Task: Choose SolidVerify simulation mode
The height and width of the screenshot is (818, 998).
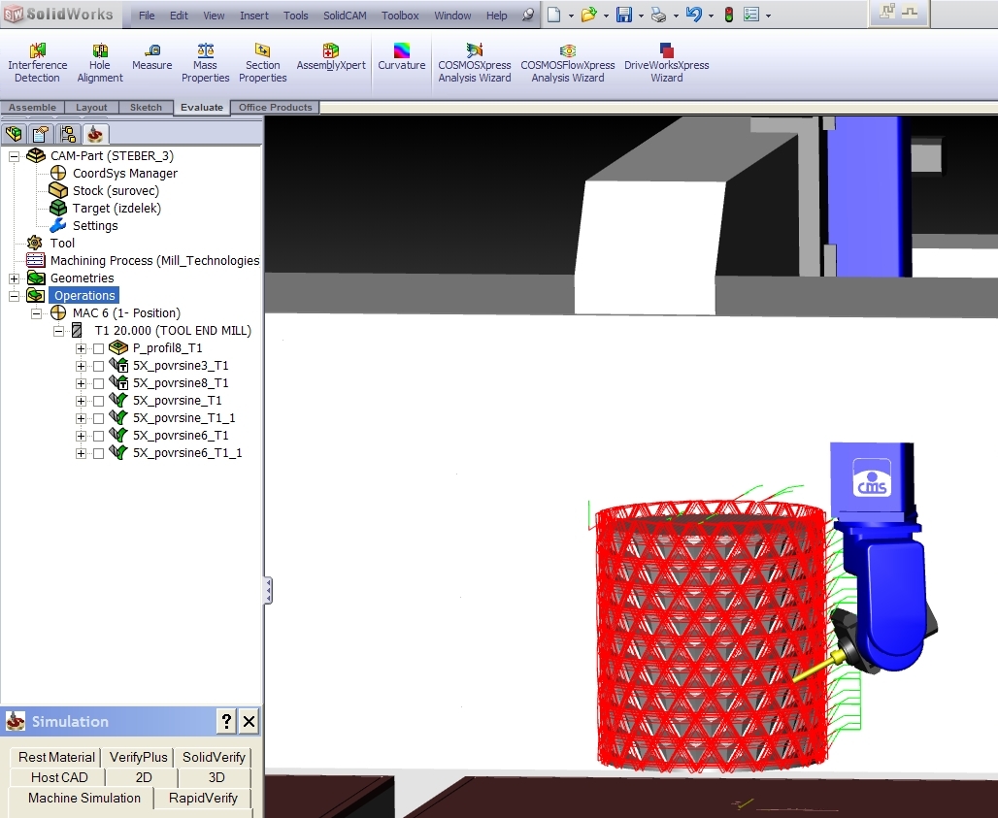Action: click(214, 757)
